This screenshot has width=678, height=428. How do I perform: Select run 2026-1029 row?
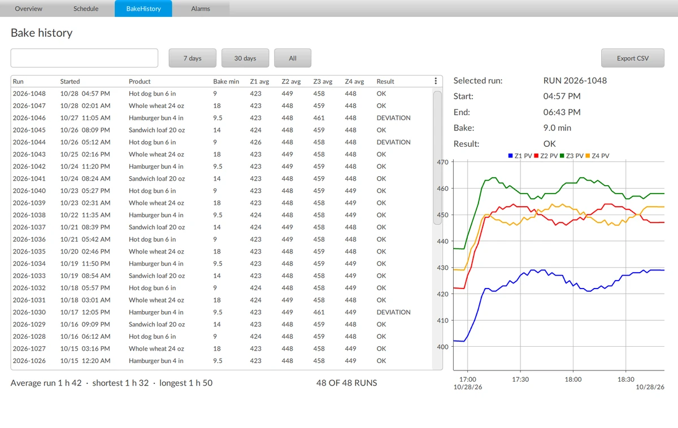coord(221,324)
